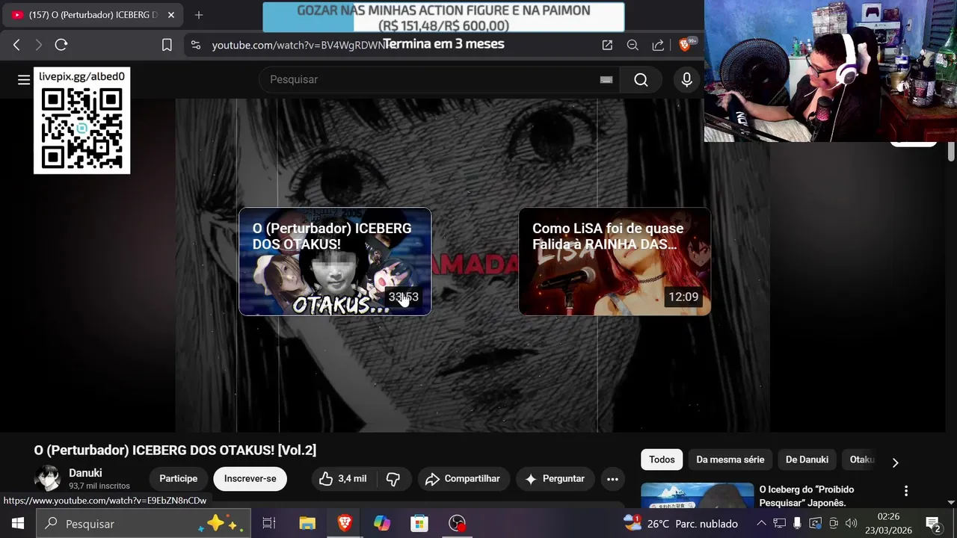Click the 93,7 mil inscritos text

99,486
